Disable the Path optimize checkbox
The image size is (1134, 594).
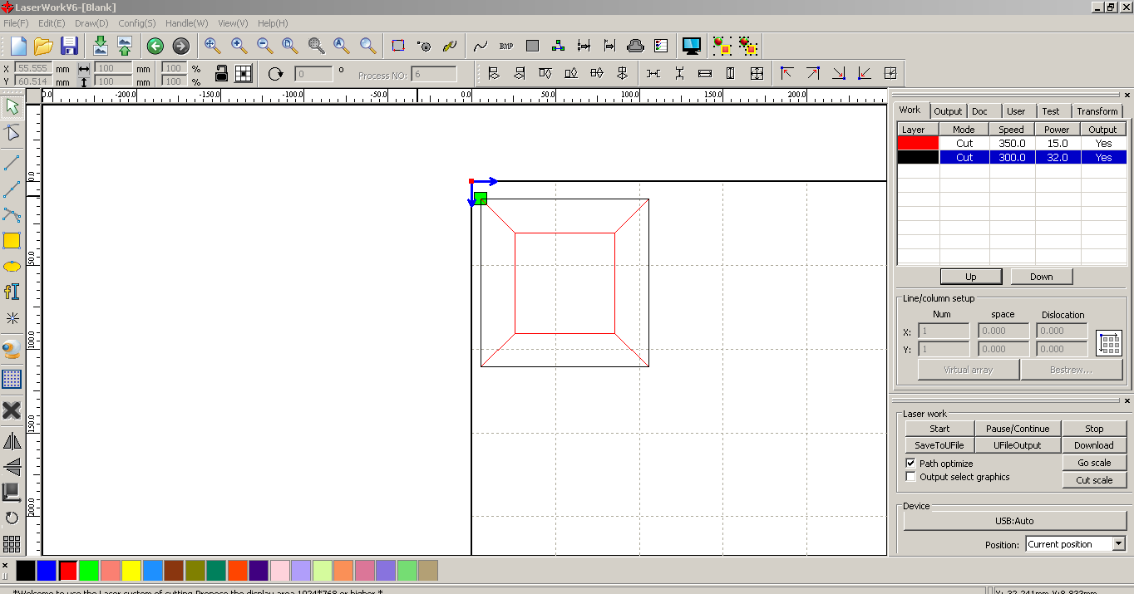click(x=911, y=463)
